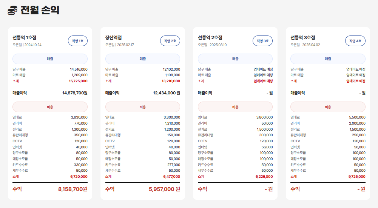This screenshot has height=208, width=378.
Task: Click cost subtotal 6,720,000
Action: 79,177
